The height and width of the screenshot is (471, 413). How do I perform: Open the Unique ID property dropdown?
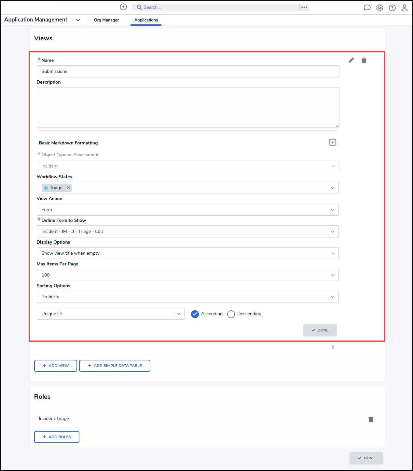pyautogui.click(x=111, y=314)
